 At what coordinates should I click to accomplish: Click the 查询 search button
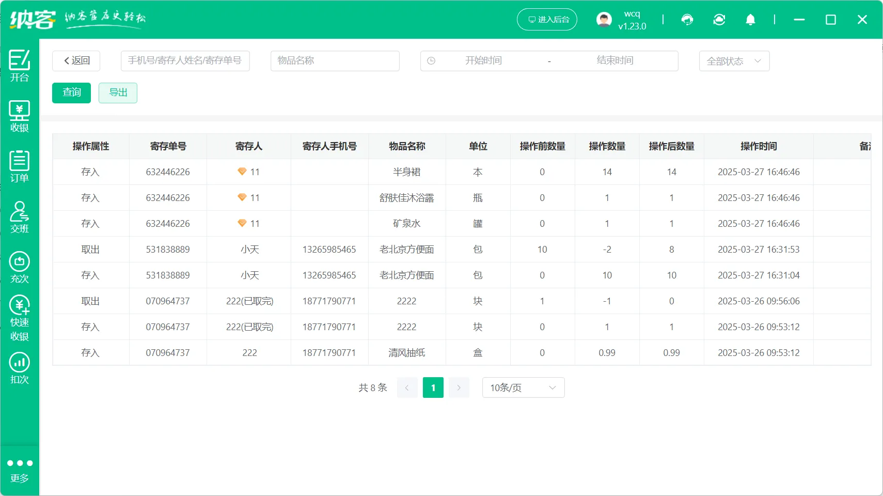point(71,93)
